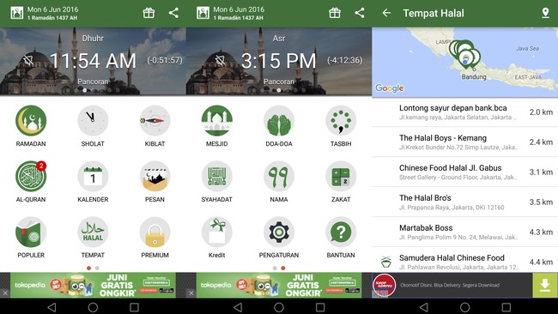This screenshot has height=314, width=558.
Task: Toggle the muted bell beside Dhuhr time
Action: (28, 60)
